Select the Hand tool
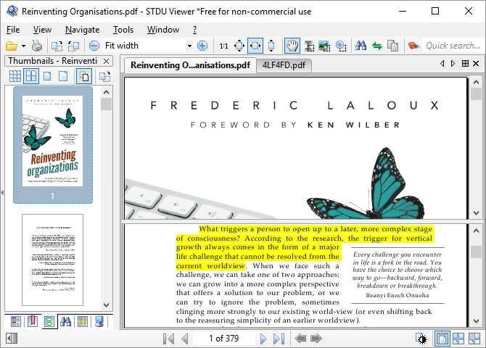This screenshot has height=348, width=486. [292, 46]
